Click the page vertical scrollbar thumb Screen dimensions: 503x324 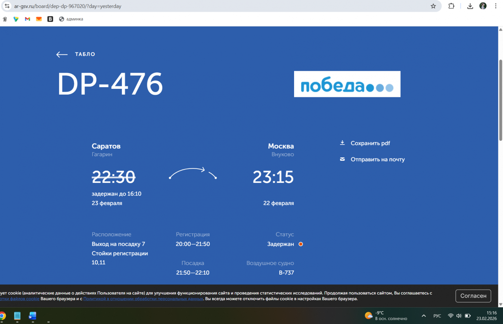tap(500, 101)
